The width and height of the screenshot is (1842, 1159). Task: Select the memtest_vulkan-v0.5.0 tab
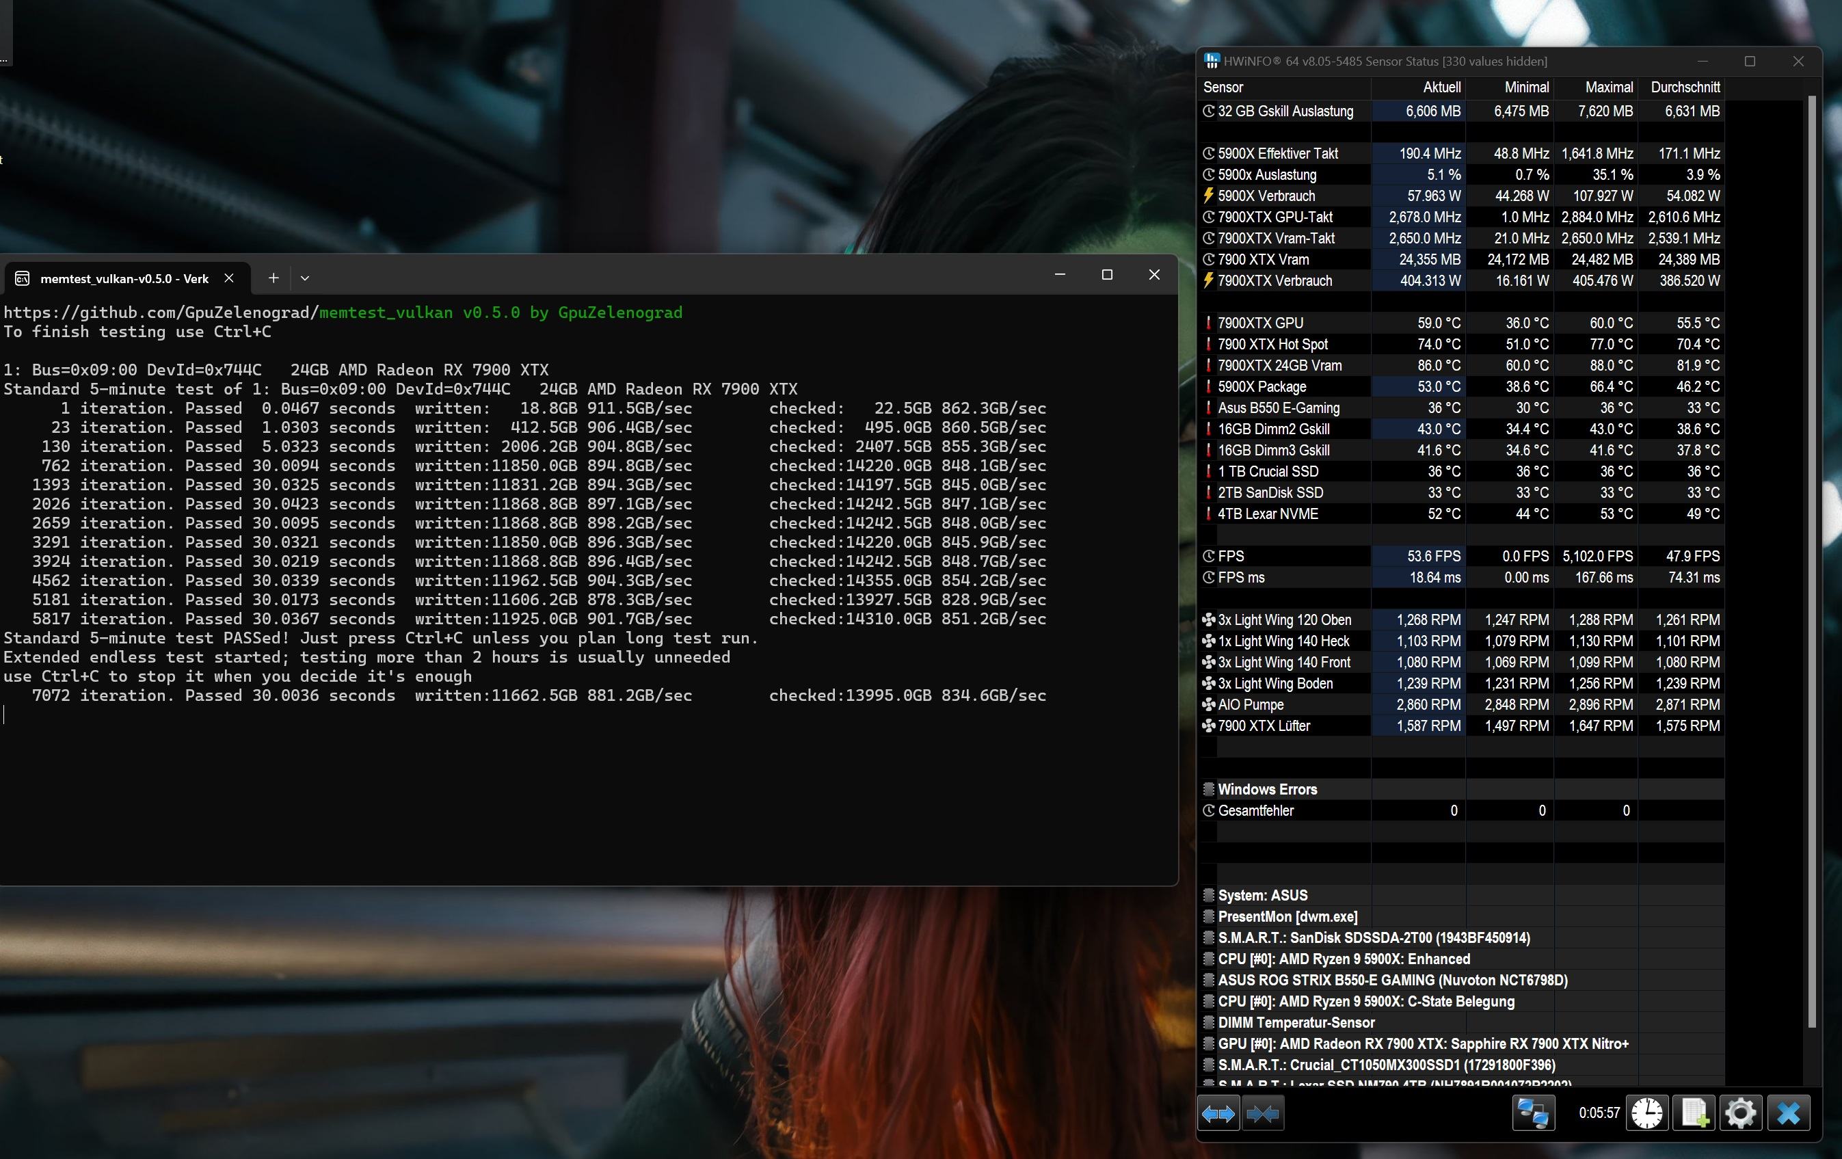[122, 278]
